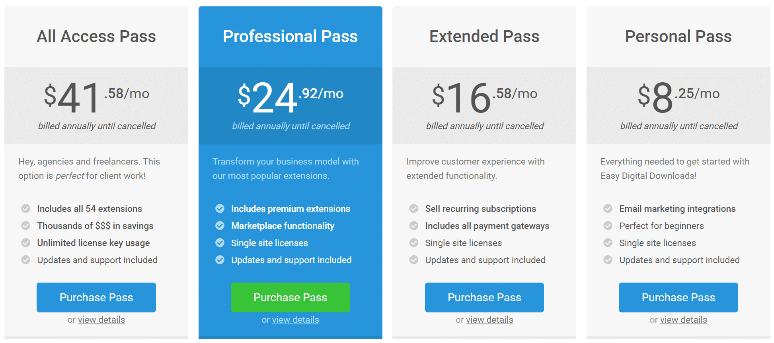Purchase the Professional Pass
Viewport: 774px width, 343px height.
(290, 297)
